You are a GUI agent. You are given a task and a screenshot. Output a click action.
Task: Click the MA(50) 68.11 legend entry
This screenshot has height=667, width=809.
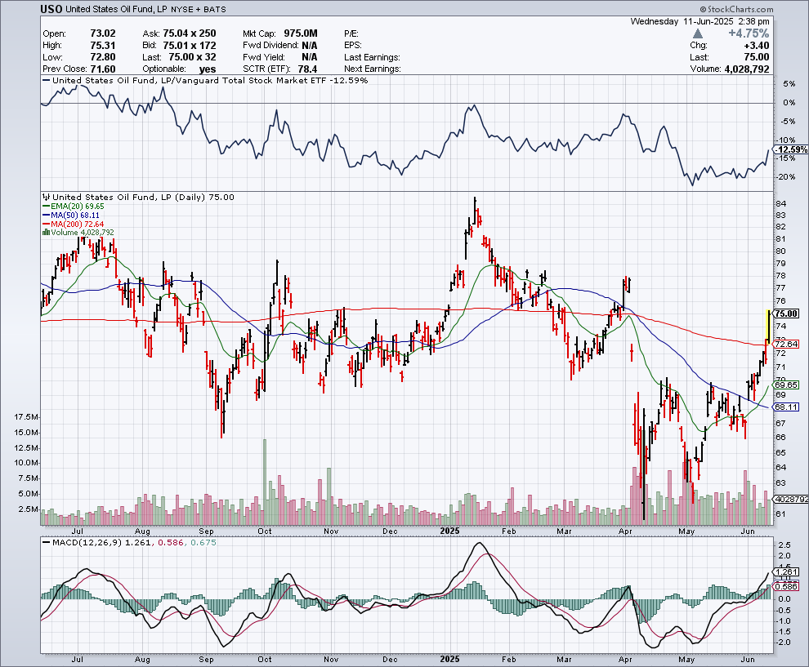pyautogui.click(x=71, y=215)
